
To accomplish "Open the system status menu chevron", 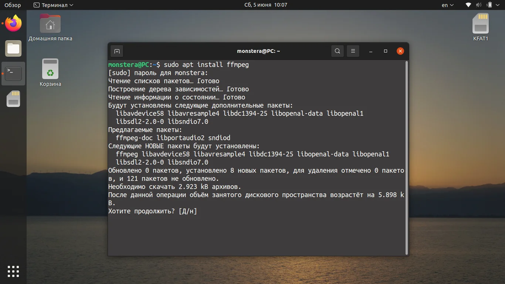I will tap(498, 5).
